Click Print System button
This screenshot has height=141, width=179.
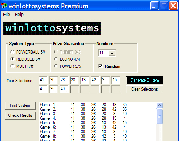coord(20,105)
